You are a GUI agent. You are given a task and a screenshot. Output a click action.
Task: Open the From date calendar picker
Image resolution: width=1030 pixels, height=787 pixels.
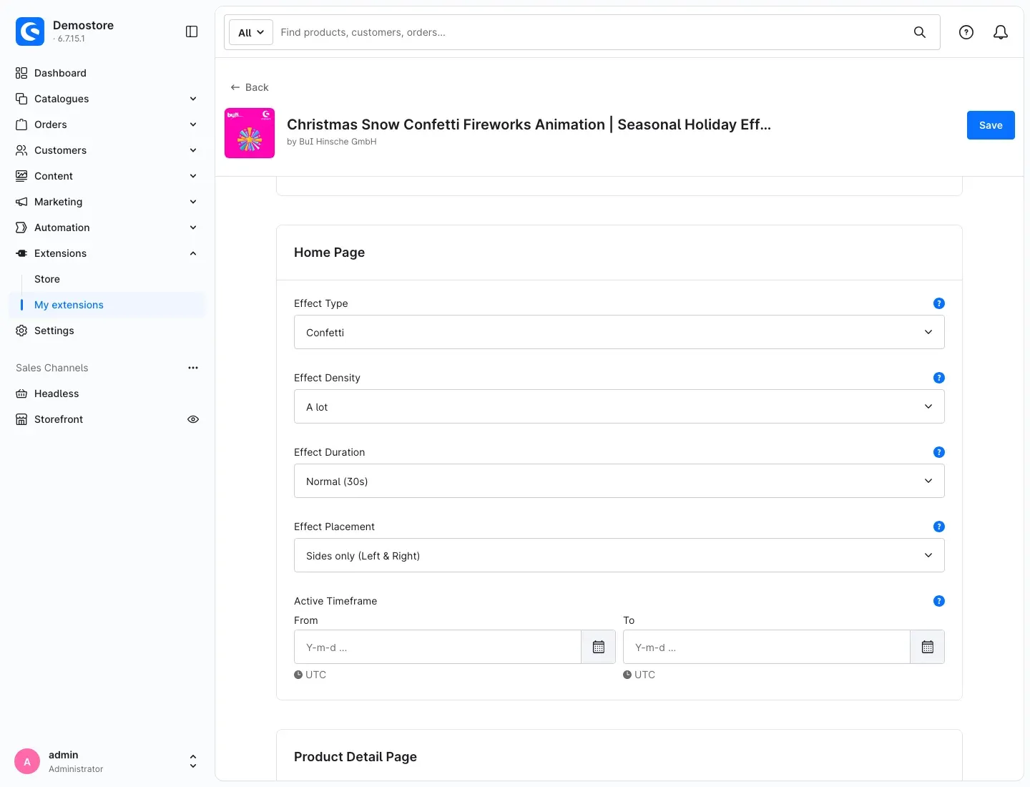click(x=599, y=647)
